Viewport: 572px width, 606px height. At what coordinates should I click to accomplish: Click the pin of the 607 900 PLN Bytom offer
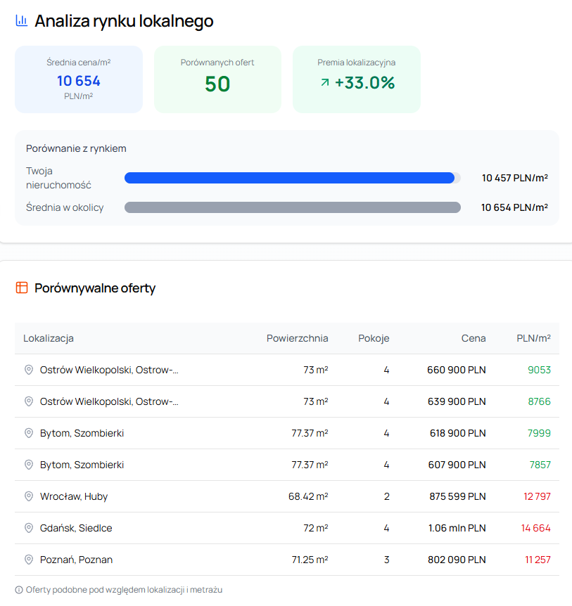click(x=29, y=465)
